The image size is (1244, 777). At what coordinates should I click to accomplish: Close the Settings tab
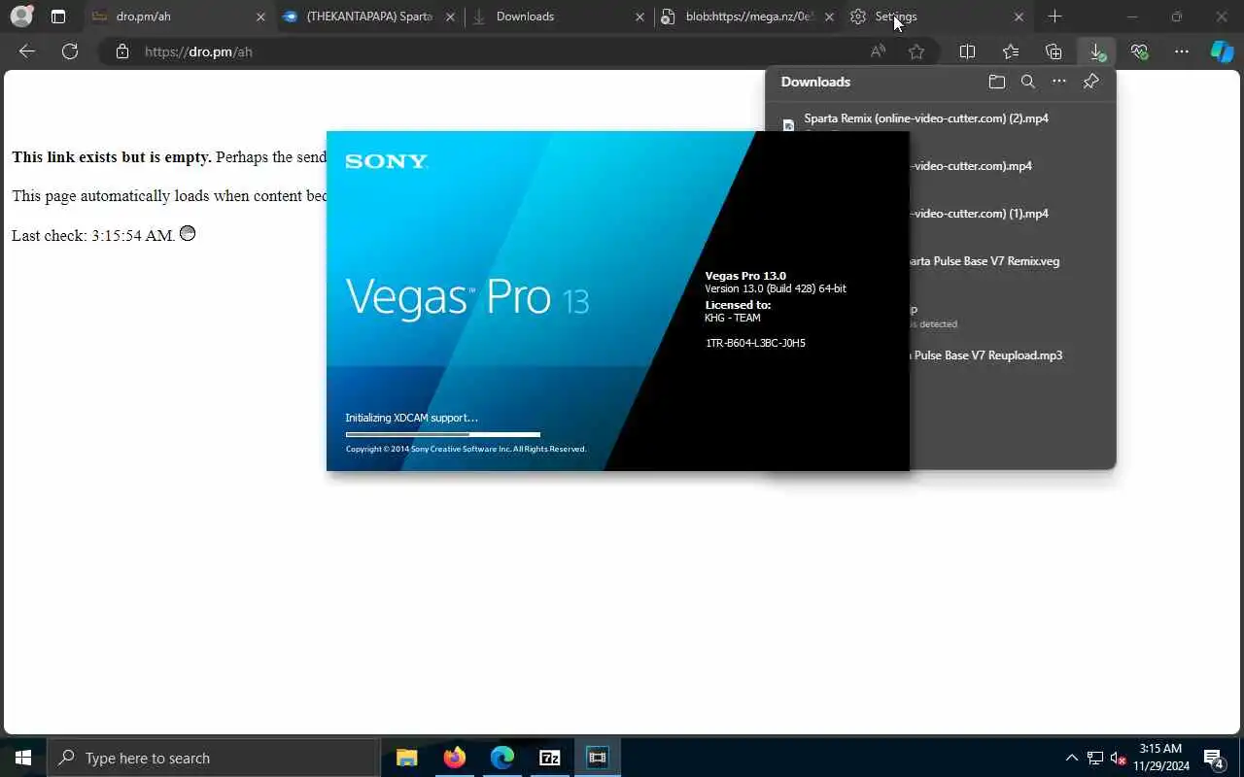point(1019,17)
